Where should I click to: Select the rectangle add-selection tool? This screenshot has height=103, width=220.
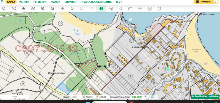click(82, 9)
